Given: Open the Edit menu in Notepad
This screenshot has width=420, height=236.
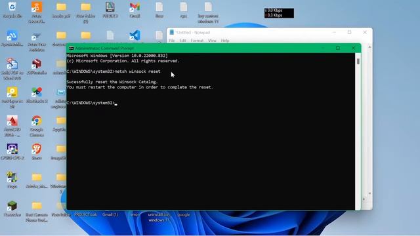Looking at the screenshot, I should pos(182,41).
